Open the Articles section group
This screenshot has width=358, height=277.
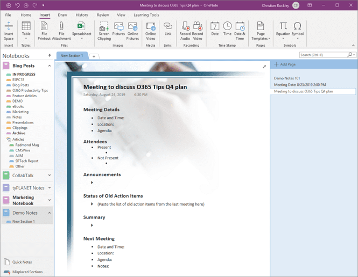18,139
